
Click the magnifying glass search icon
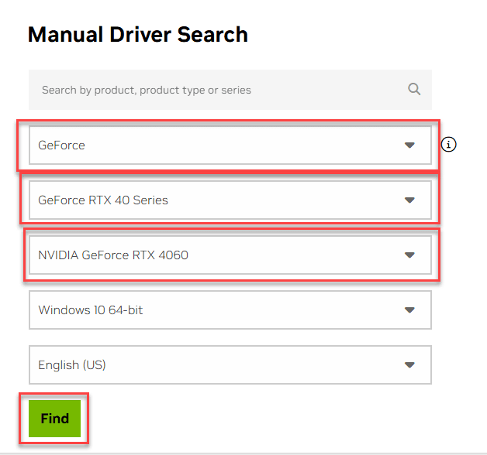pos(414,89)
